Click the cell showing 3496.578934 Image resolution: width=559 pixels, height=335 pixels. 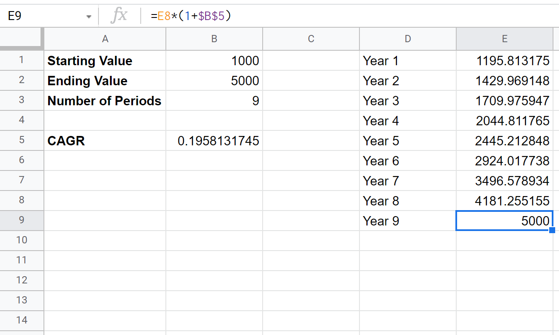pos(504,181)
